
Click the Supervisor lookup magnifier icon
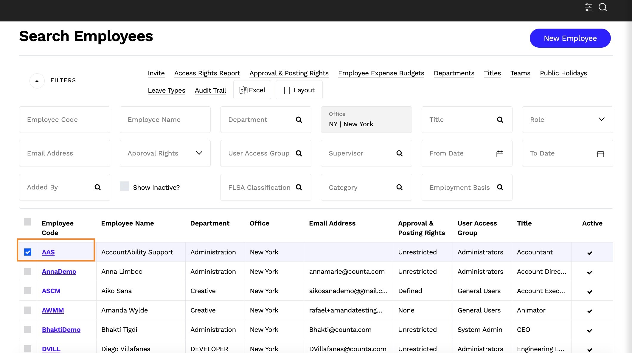pyautogui.click(x=400, y=153)
